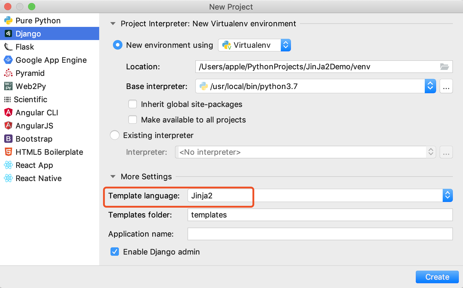Screen dimensions: 463x288
Task: Check Make available to all projects
Action: click(133, 120)
